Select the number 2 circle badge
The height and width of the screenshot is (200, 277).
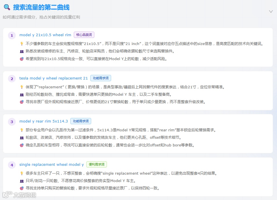[x=12, y=79]
